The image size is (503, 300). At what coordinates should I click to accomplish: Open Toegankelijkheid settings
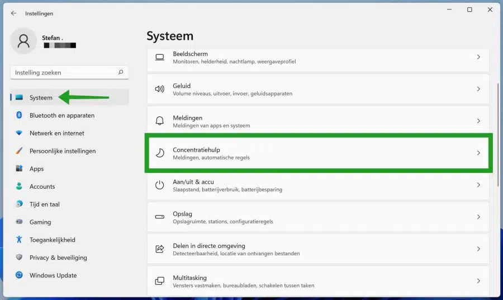pyautogui.click(x=69, y=240)
